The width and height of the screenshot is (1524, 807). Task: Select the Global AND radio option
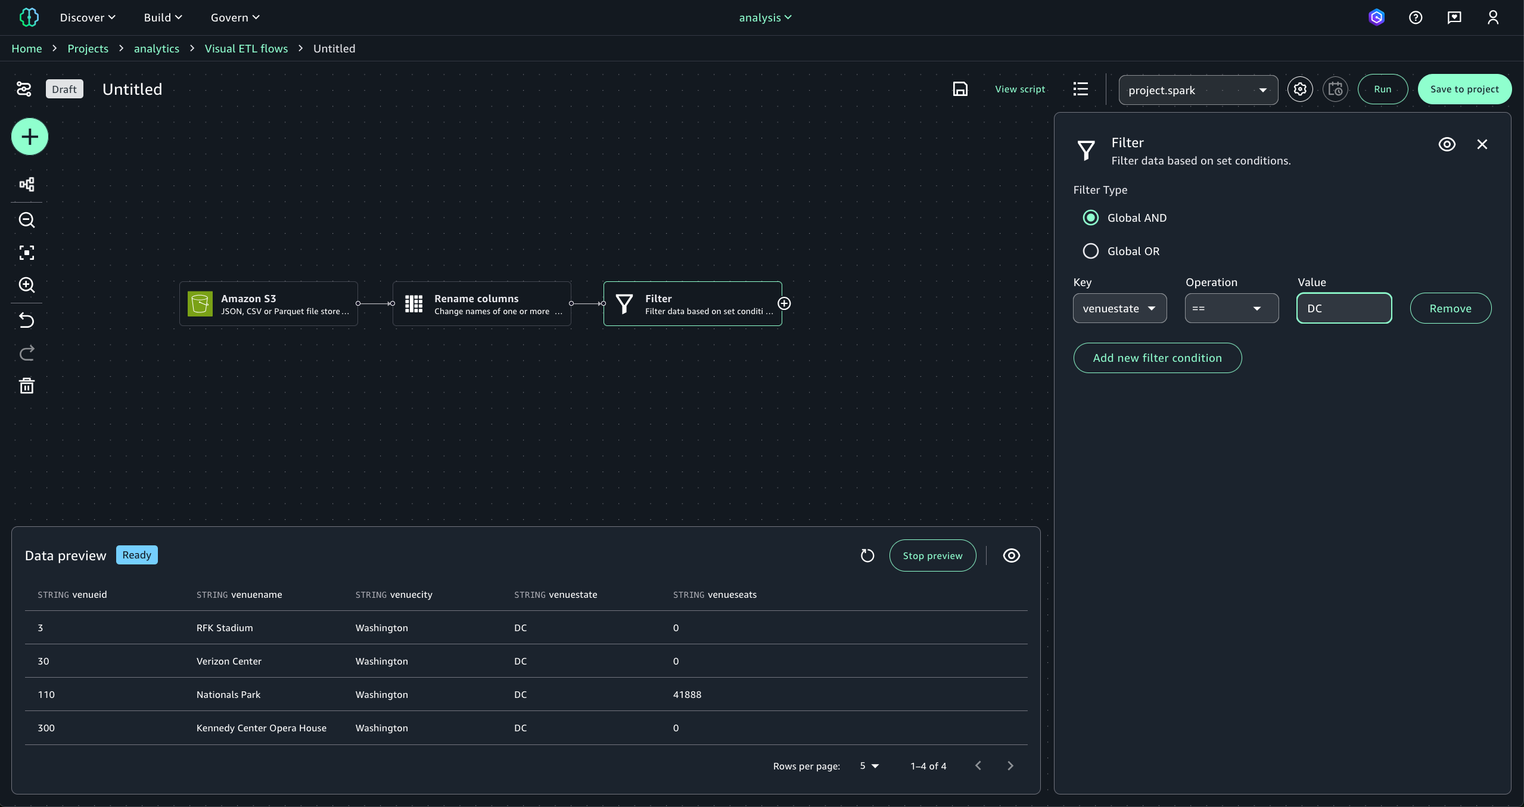pos(1090,218)
